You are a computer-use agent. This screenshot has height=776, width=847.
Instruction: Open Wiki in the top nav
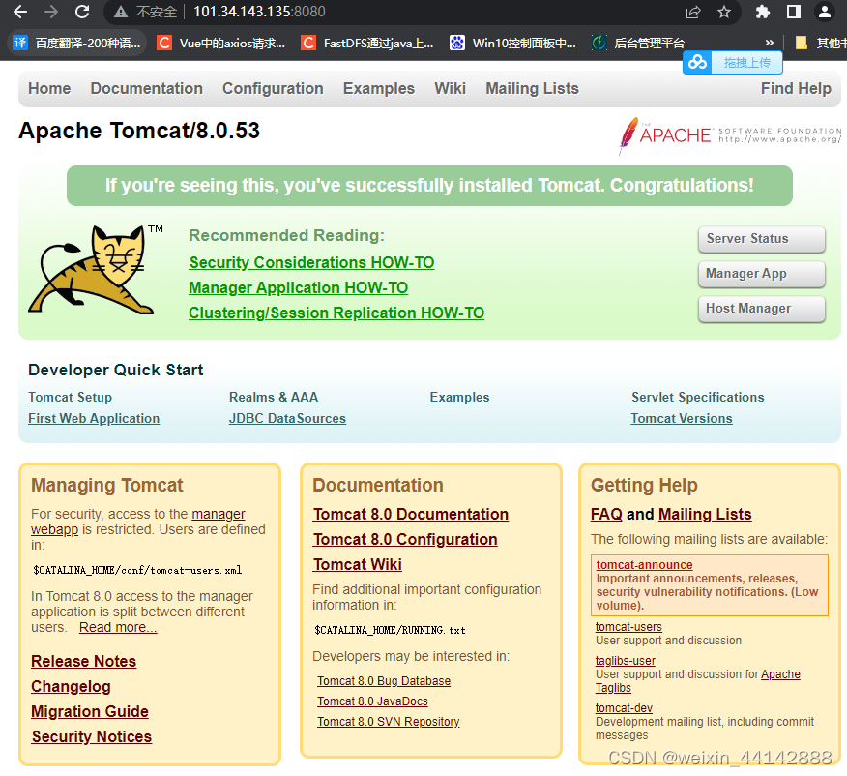tap(450, 89)
